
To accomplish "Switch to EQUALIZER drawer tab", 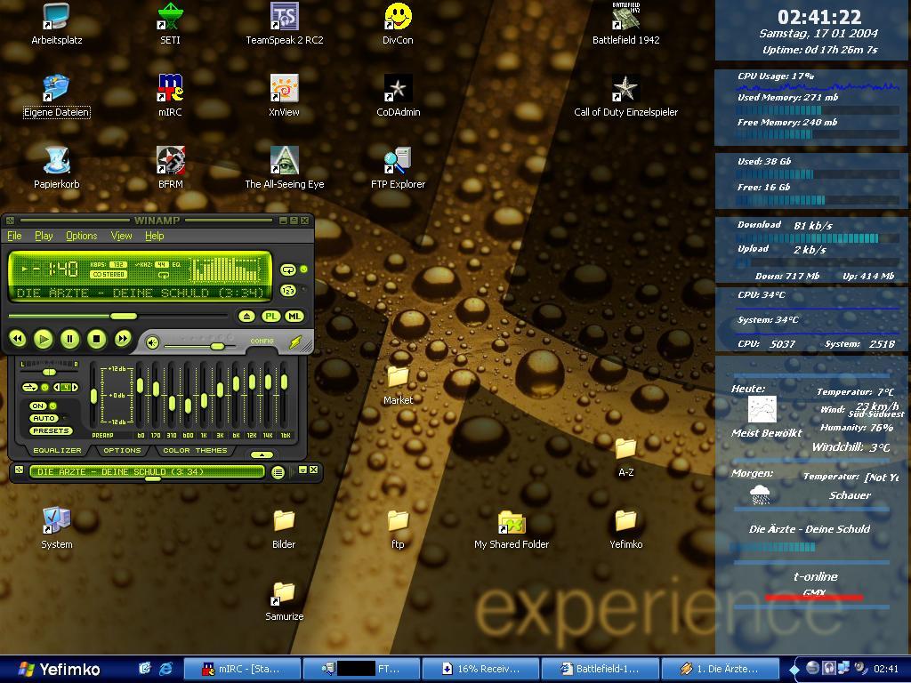I will 57,451.
